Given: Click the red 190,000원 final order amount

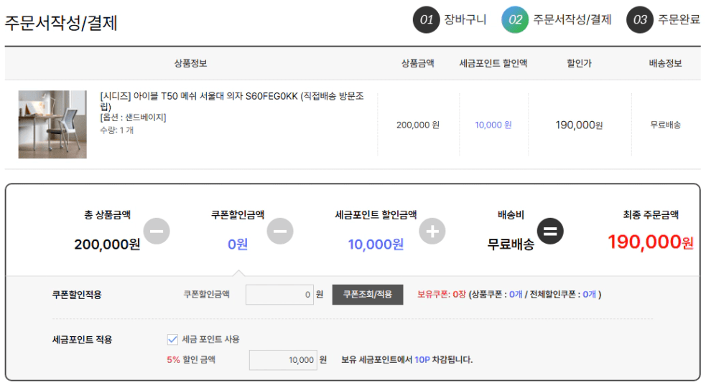Looking at the screenshot, I should [x=651, y=242].
